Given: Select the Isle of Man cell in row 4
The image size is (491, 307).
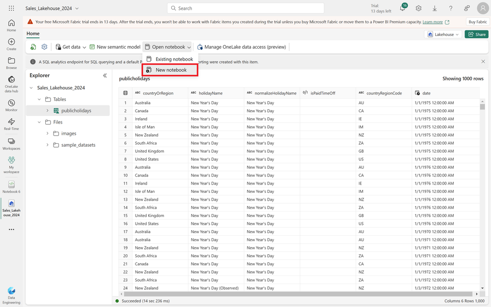Looking at the screenshot, I should [160, 127].
